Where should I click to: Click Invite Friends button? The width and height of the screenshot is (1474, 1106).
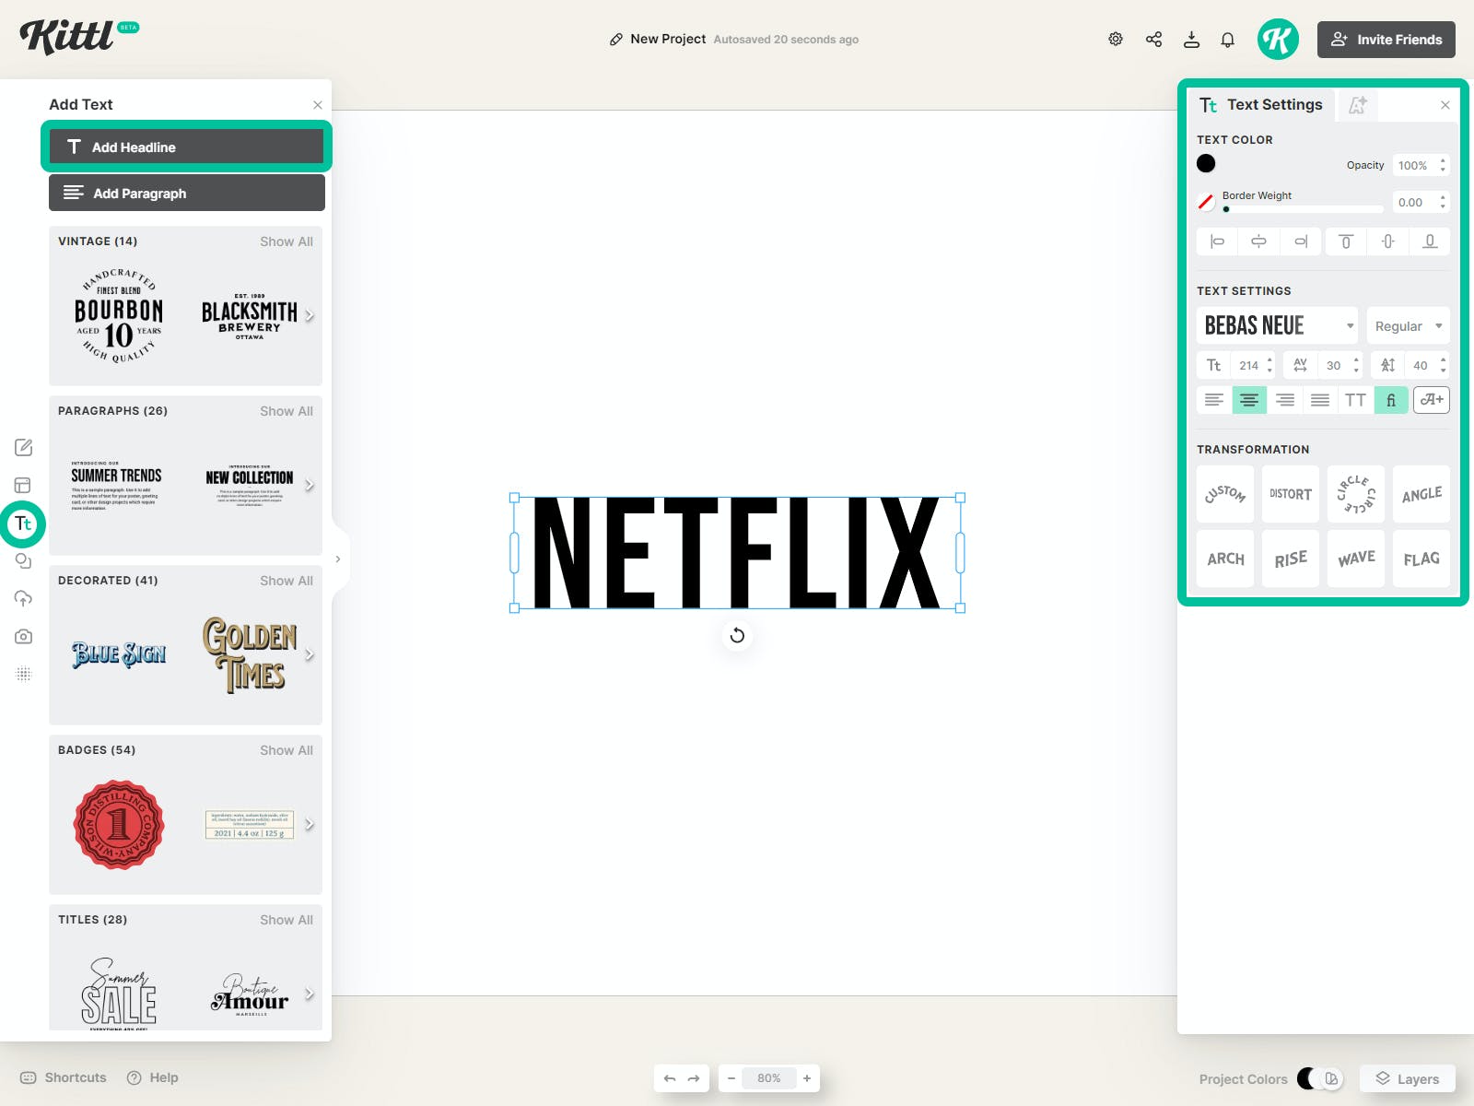[x=1386, y=40]
